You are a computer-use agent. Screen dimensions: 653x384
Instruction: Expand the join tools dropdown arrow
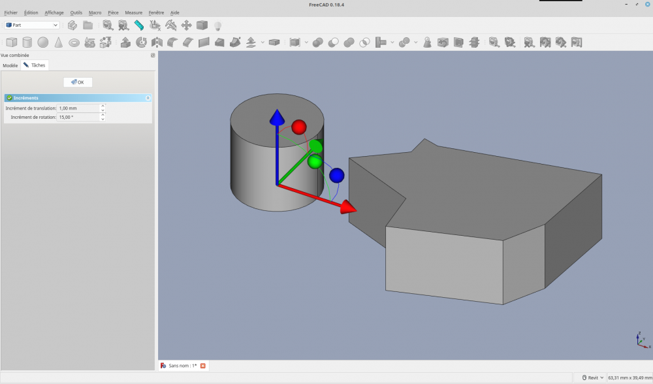coord(392,42)
